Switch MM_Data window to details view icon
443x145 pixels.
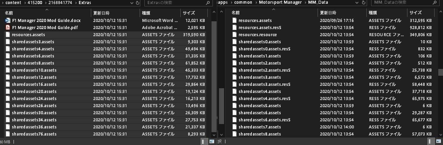click(x=430, y=141)
